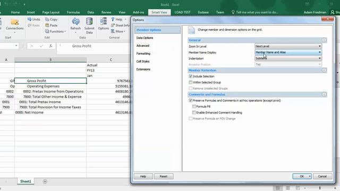Viewport: 340px width, 191px height.
Task: Click the formula bar text Gross Profit
Action: coord(81,46)
